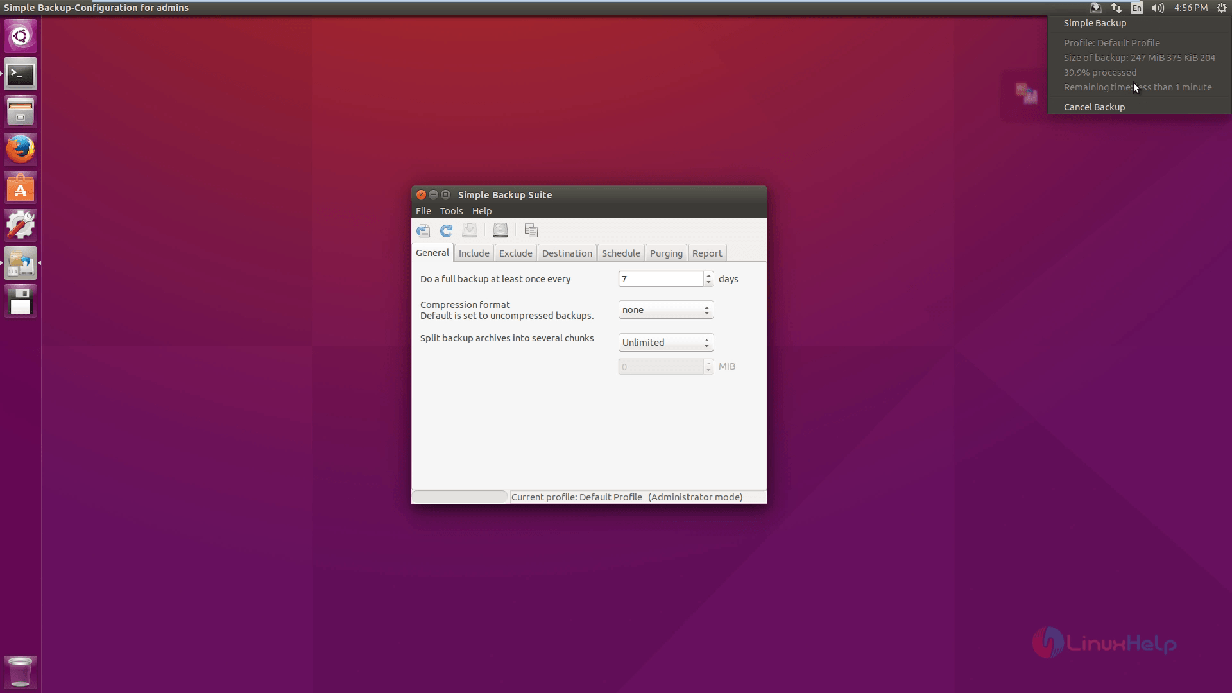
Task: Click the Simple Backup launcher icon
Action: (21, 263)
